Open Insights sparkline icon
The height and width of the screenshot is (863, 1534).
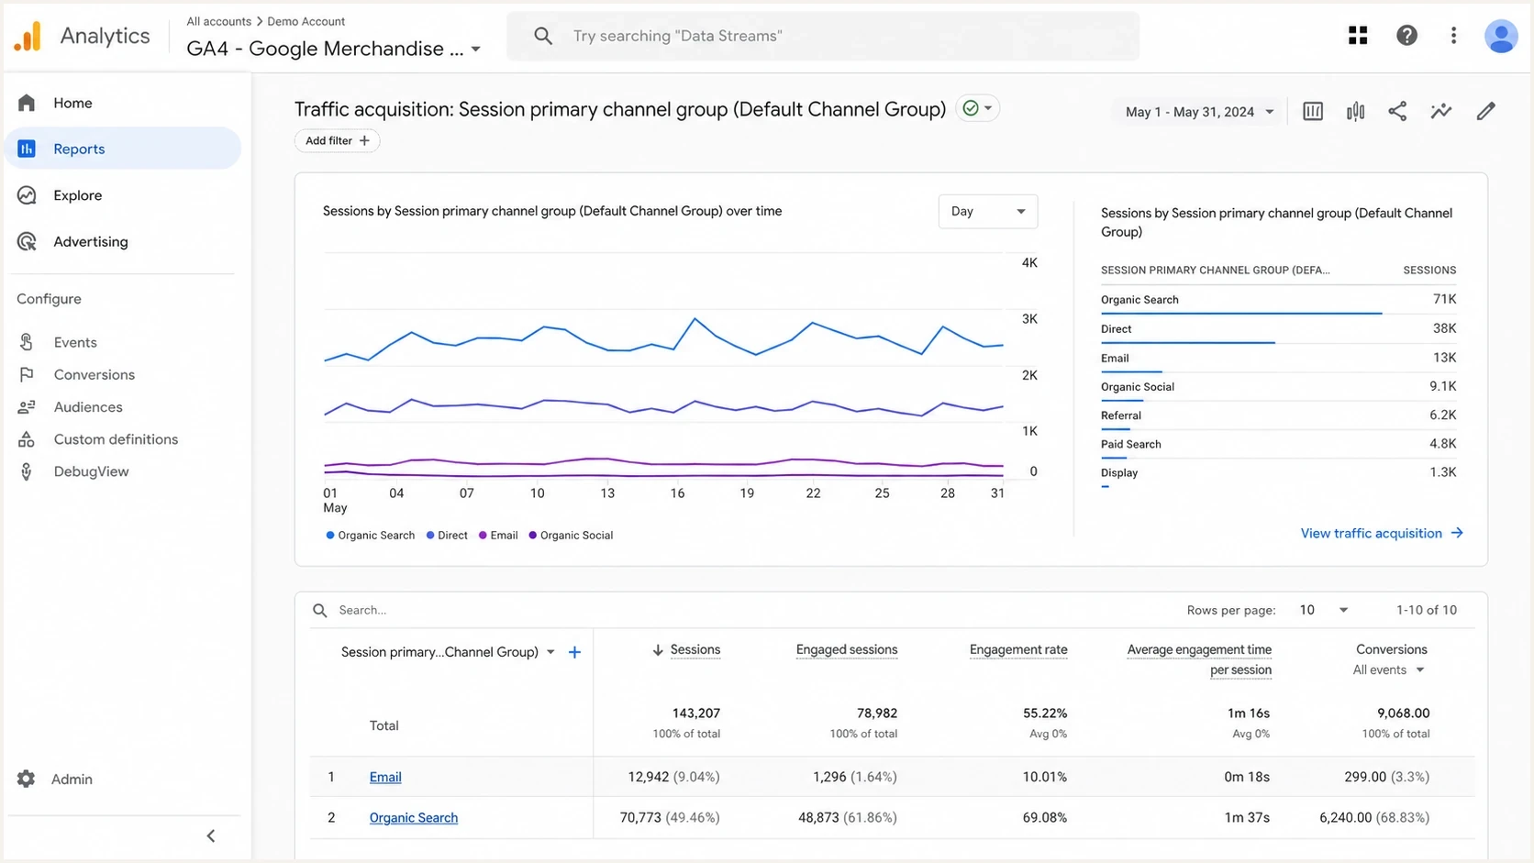point(1441,112)
